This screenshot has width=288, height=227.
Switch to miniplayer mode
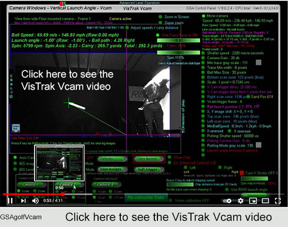pyautogui.click(x=253, y=201)
